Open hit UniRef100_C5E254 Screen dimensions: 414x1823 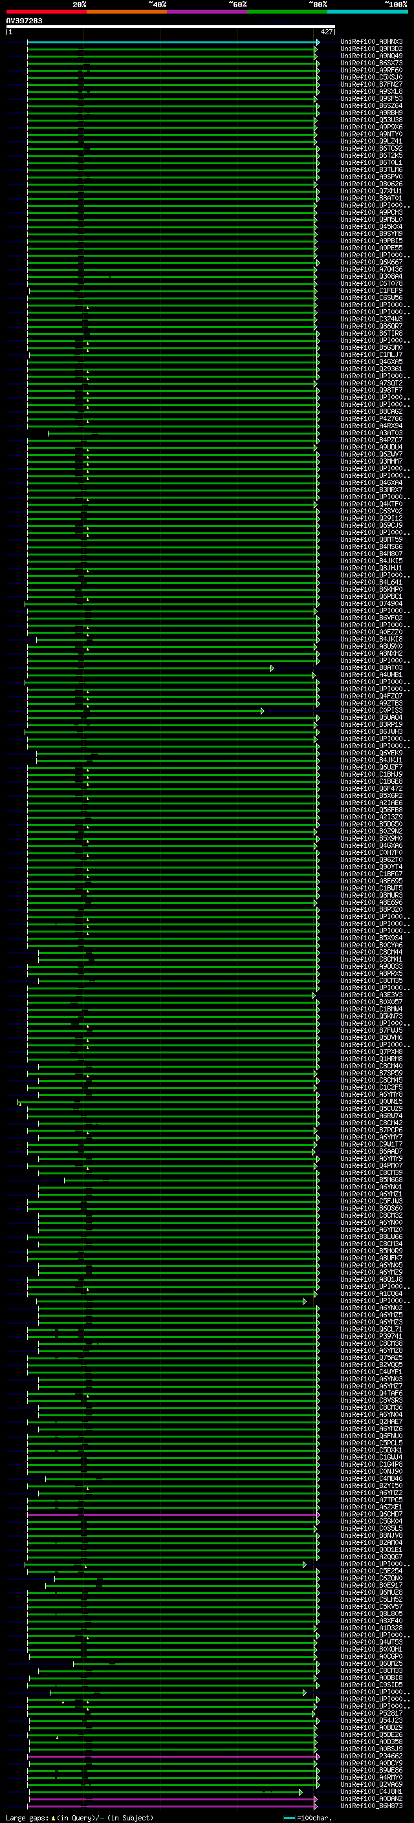point(371,1571)
